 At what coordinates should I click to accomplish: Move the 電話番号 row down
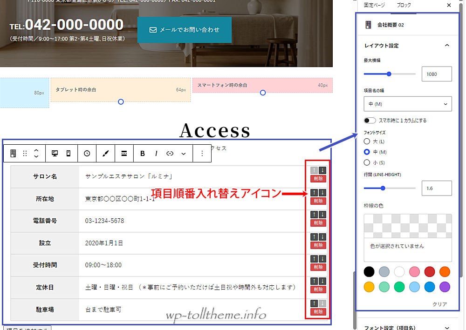[x=322, y=215]
